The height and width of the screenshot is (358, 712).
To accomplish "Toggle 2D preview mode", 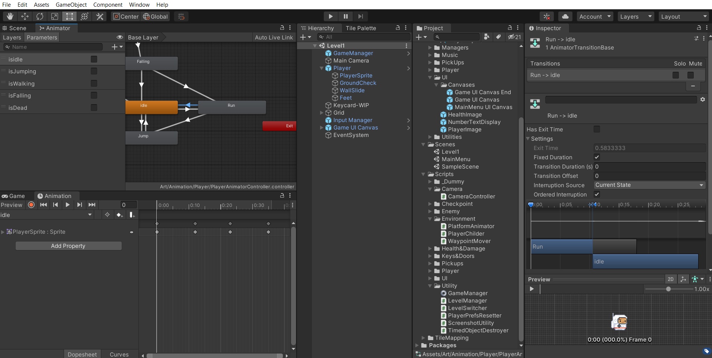I will coord(670,279).
